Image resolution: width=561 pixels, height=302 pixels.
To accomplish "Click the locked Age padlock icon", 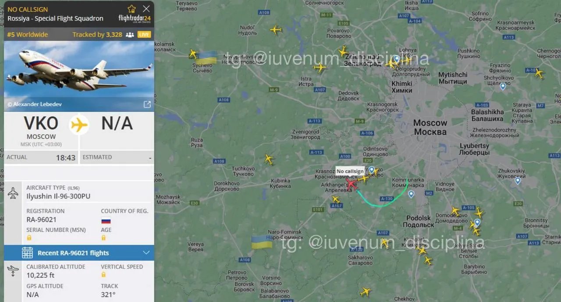I will [104, 238].
